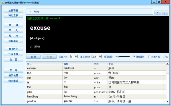This screenshot has height=106, width=171.
Task: Go to next word with right arrow
Action: coord(165,13)
